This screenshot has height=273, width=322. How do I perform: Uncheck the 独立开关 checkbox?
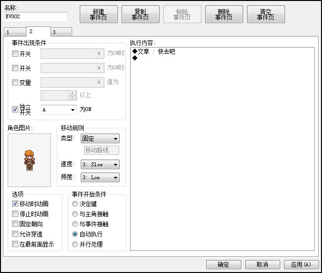[15, 109]
